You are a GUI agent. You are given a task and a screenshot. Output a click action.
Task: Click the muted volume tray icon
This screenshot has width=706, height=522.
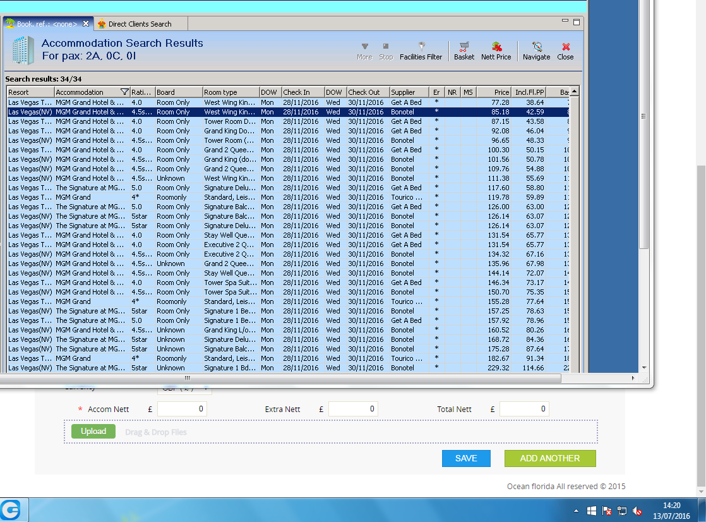tap(637, 511)
